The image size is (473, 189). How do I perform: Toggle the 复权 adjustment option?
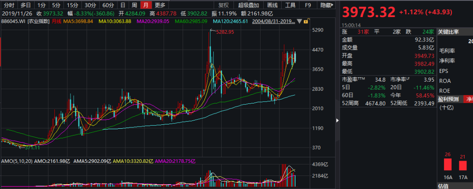(223, 5)
